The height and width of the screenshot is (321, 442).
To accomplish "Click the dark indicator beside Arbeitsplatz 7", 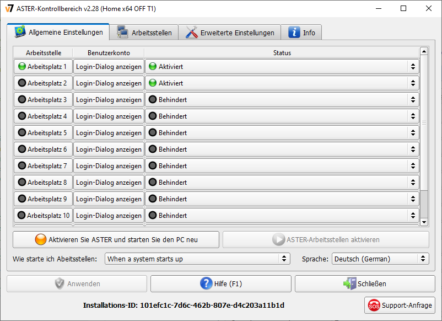I will click(21, 165).
